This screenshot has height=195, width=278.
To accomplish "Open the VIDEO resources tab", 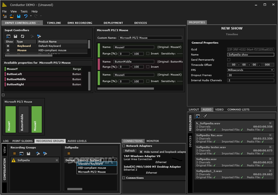I will [x=219, y=109].
